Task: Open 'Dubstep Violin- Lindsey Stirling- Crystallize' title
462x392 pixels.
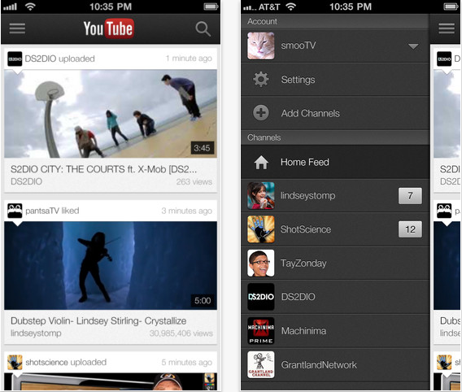Action: [98, 321]
